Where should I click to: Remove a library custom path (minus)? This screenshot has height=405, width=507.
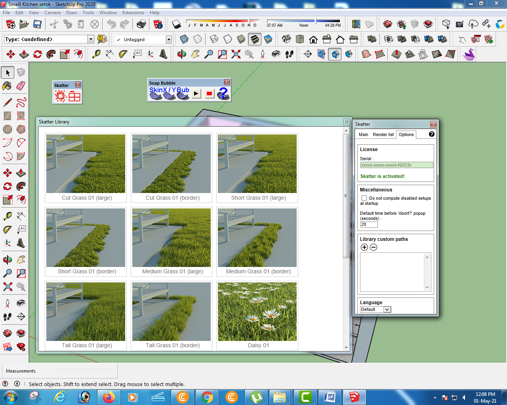(x=374, y=247)
